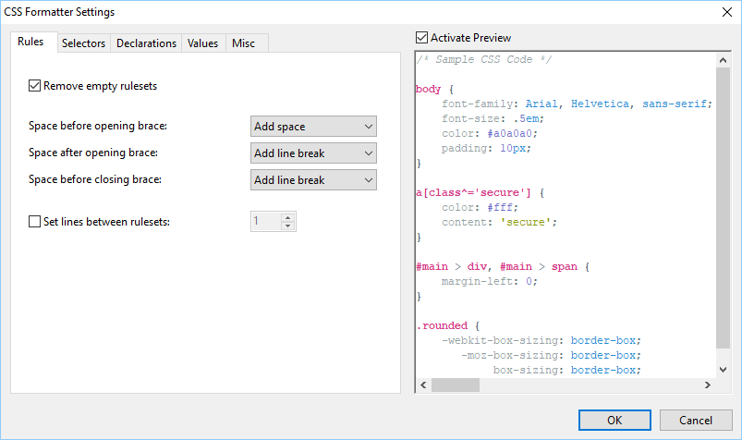Screen dimensions: 742x440
Task: Open Space before closing brace dropdown
Action: click(x=313, y=180)
